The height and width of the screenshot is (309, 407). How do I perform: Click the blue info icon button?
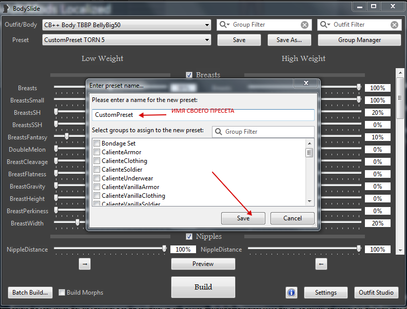click(x=292, y=293)
